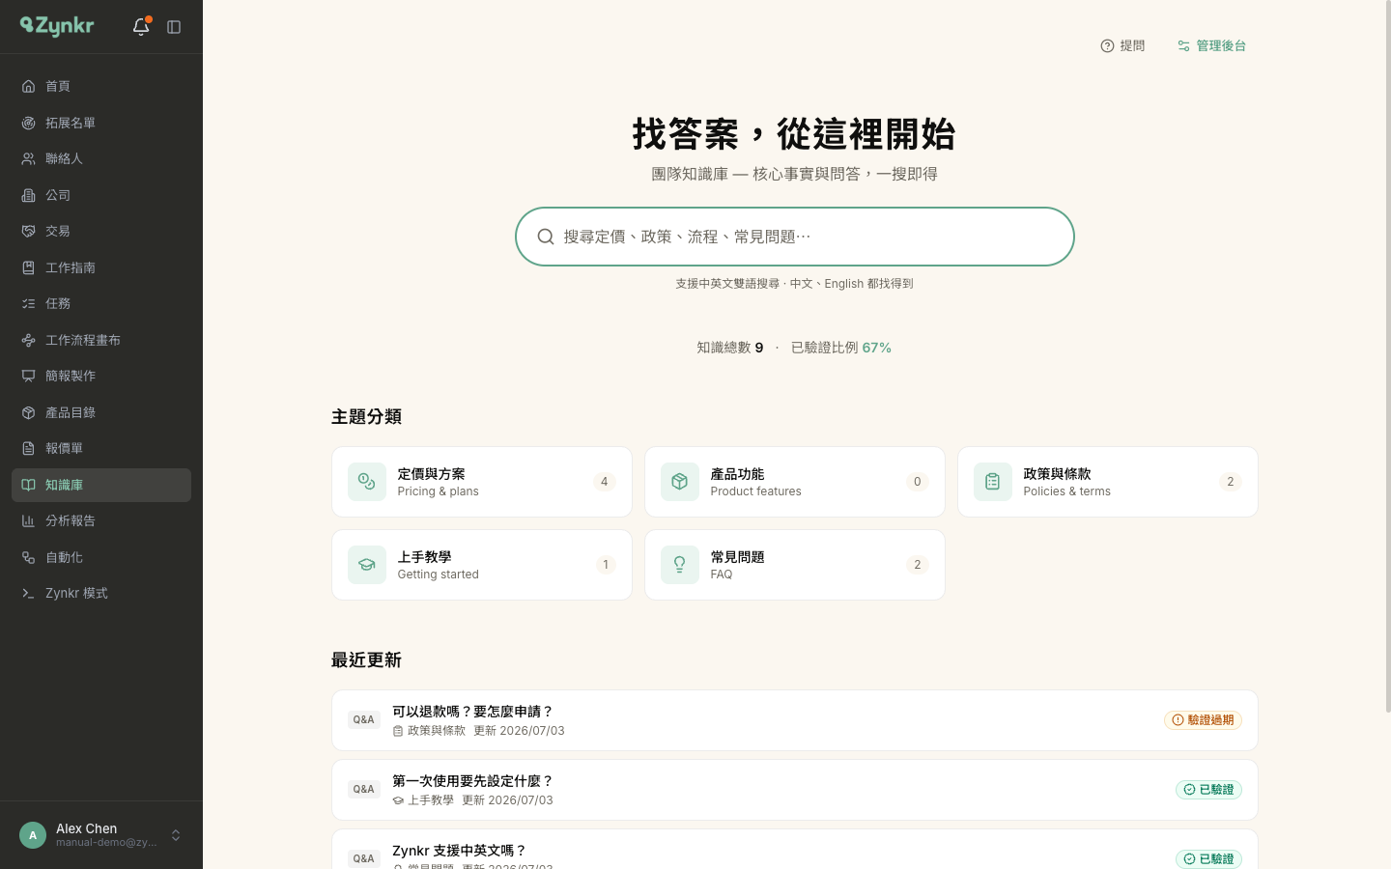Click the 拓展名單 target icon

[x=29, y=123]
